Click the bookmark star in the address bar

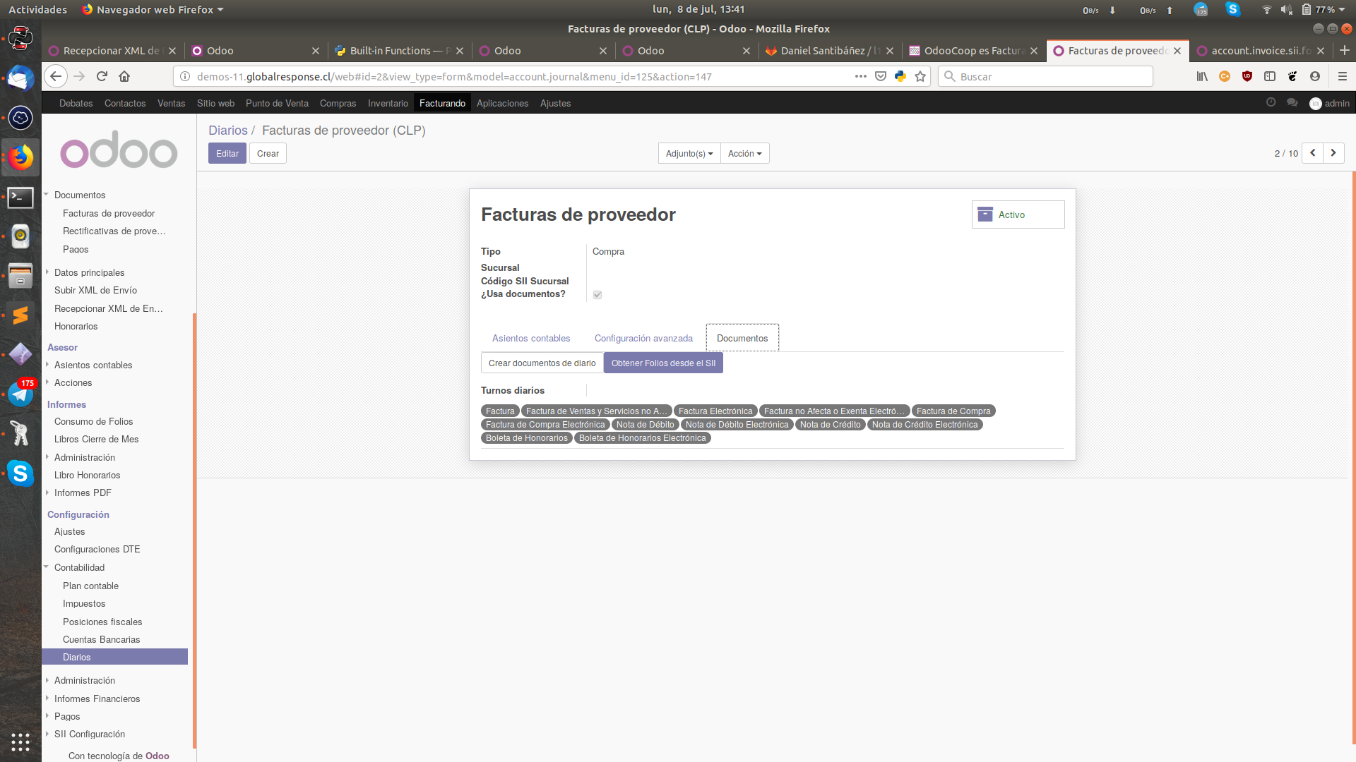click(x=920, y=76)
